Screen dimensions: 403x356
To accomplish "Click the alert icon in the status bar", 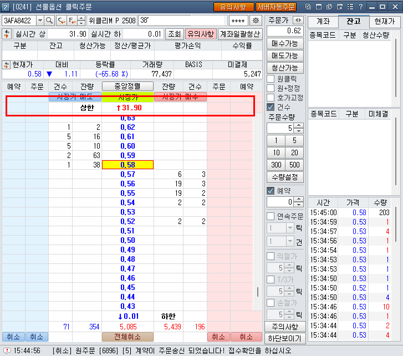I will point(7,350).
